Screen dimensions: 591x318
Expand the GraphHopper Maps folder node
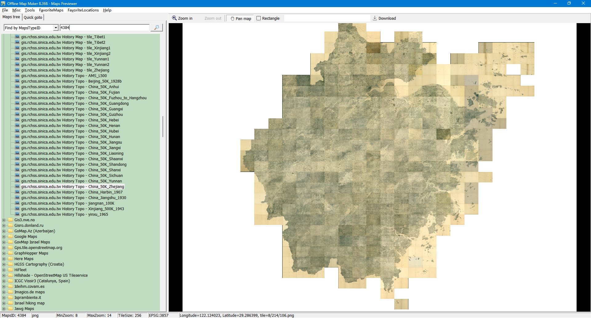pyautogui.click(x=4, y=253)
